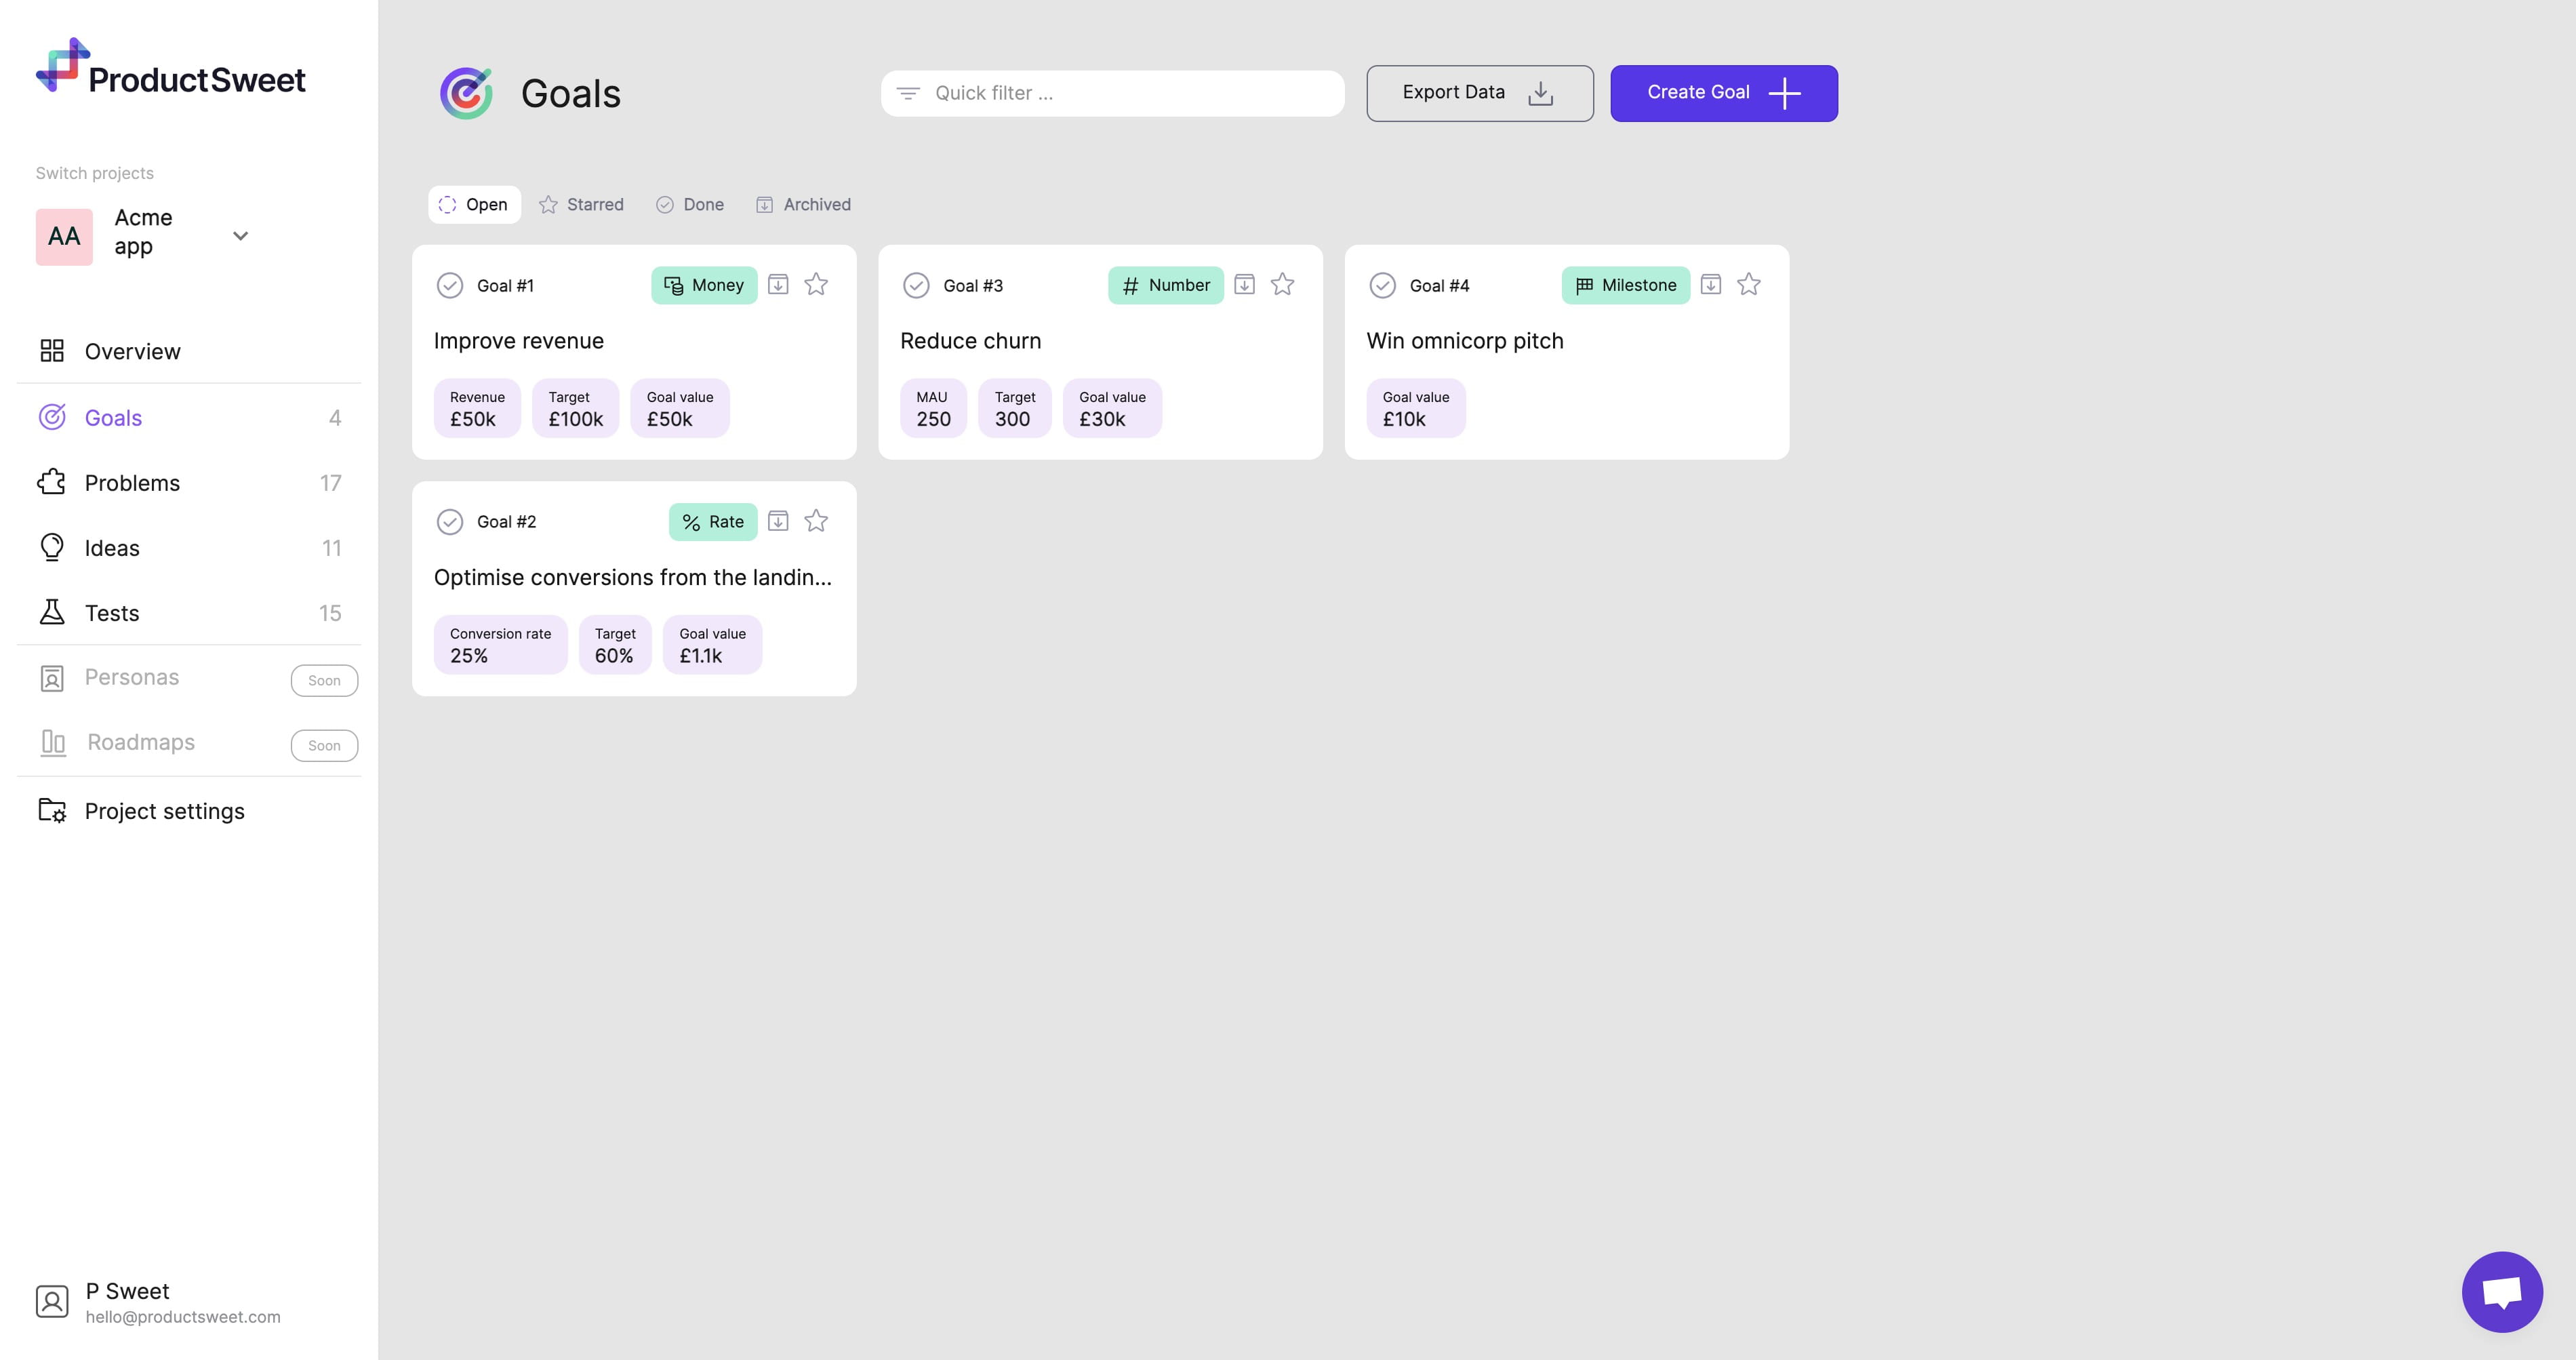Open the Goals section in the sidebar
The width and height of the screenshot is (2576, 1360).
112,417
